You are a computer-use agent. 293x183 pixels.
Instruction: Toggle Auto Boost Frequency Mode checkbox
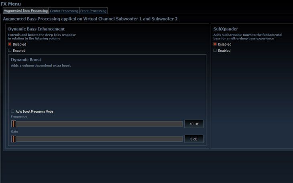click(12, 111)
